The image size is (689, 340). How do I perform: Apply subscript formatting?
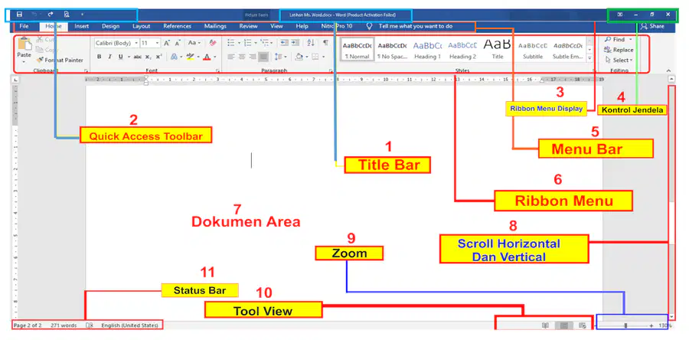(x=149, y=57)
